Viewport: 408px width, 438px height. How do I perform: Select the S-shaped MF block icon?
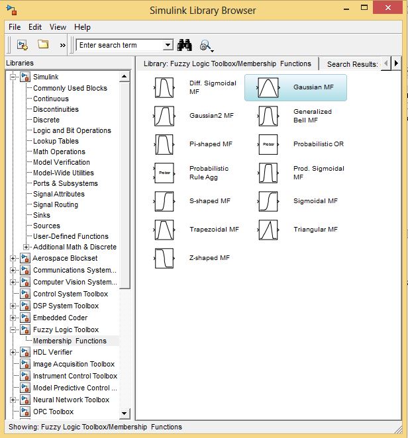[164, 201]
